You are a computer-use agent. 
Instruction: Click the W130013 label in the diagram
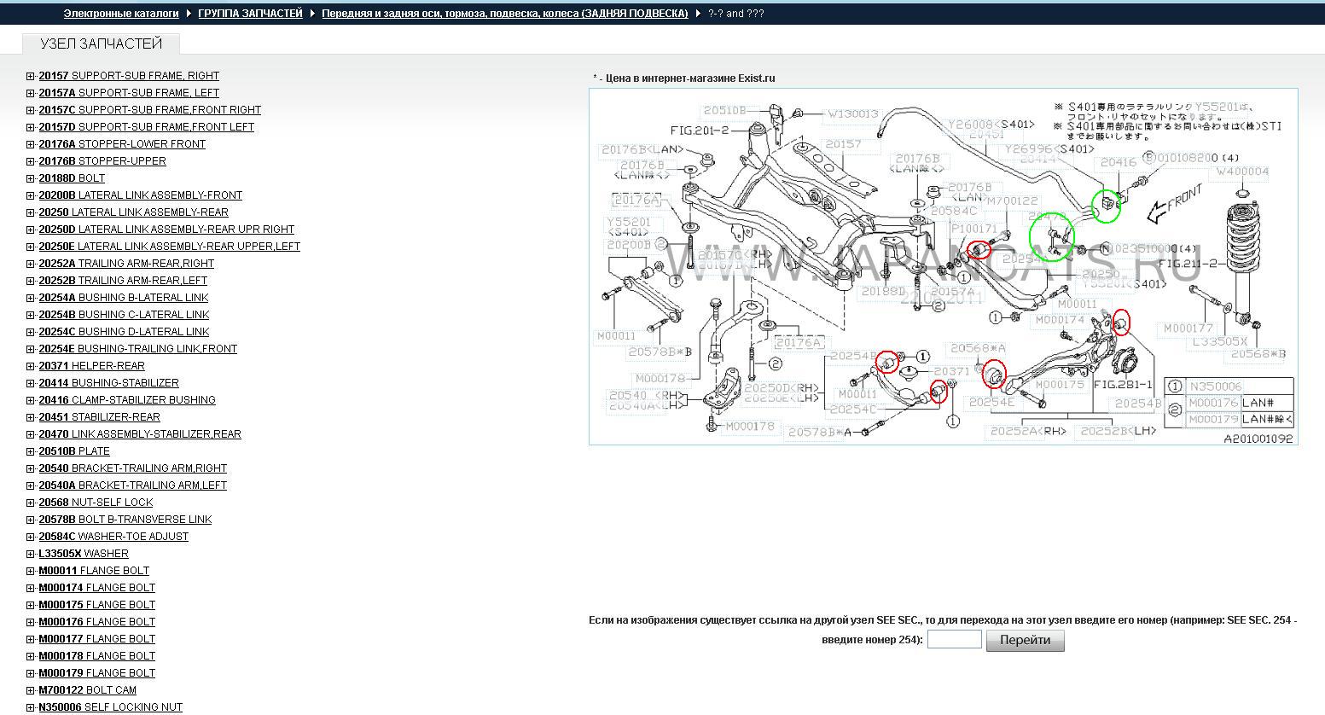[852, 113]
